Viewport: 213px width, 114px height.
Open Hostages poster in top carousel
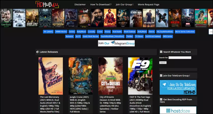[x=6, y=18]
